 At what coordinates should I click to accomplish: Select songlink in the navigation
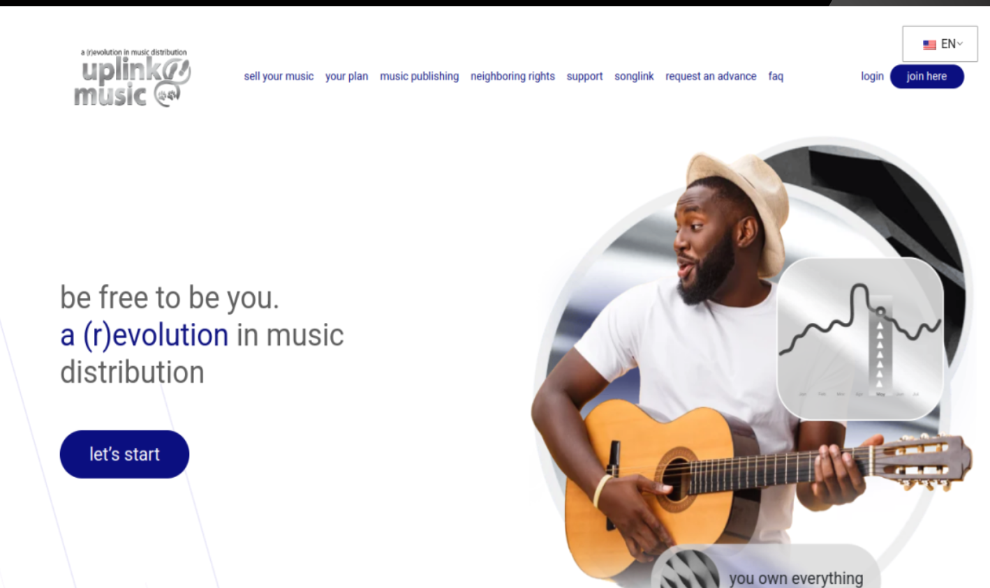pyautogui.click(x=634, y=76)
